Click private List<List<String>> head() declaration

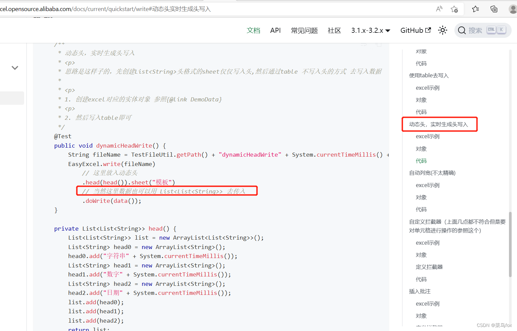pos(115,229)
